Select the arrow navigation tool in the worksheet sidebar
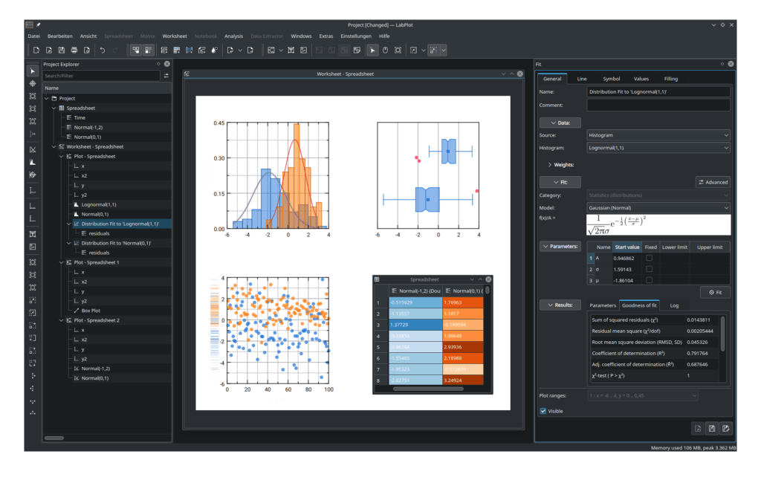Image resolution: width=761 pixels, height=480 pixels. tap(32, 71)
